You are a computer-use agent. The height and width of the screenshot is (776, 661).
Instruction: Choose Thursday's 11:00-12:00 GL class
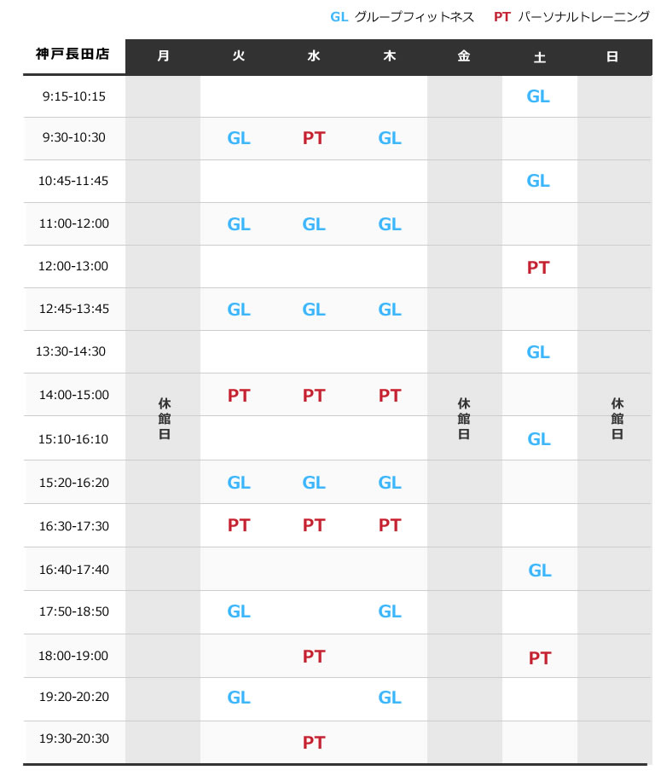tap(390, 224)
